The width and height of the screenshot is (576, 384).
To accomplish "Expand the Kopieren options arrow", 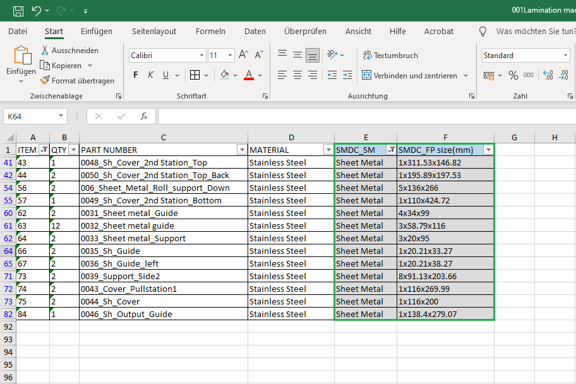I will [x=90, y=66].
